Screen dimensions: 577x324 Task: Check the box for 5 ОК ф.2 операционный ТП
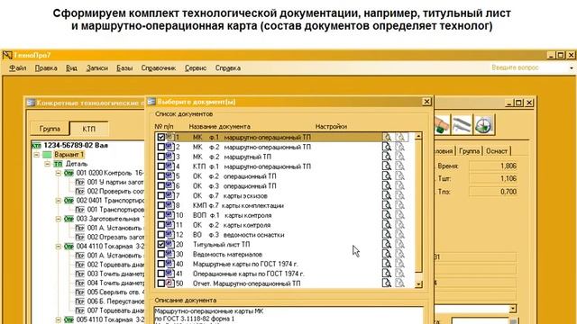coord(160,176)
